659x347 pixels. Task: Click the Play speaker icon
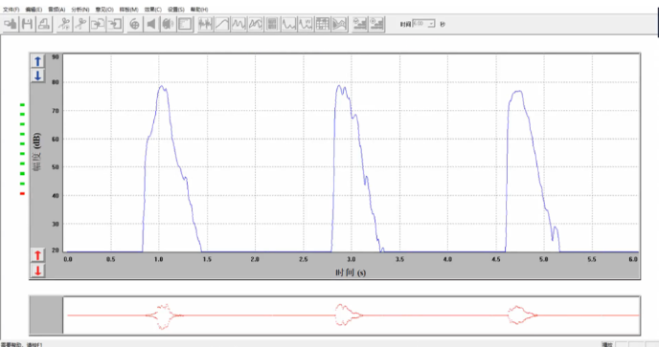click(x=151, y=24)
